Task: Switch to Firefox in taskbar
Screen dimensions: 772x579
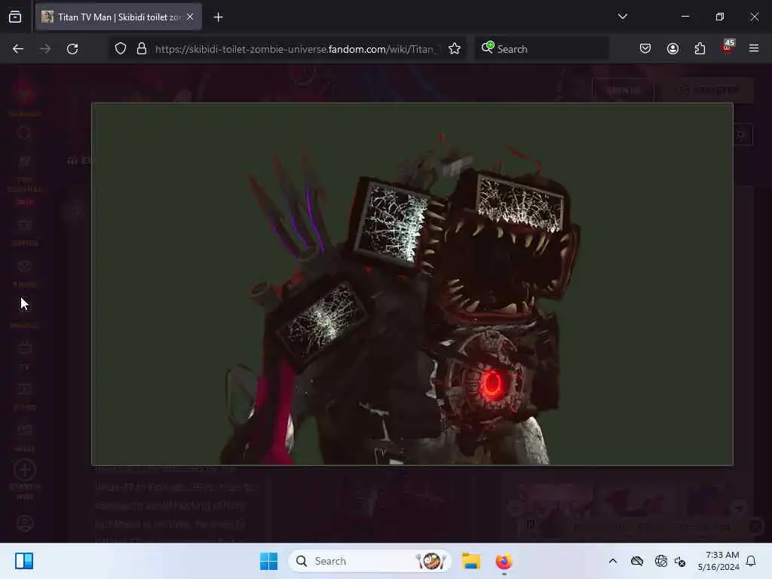Action: click(504, 561)
